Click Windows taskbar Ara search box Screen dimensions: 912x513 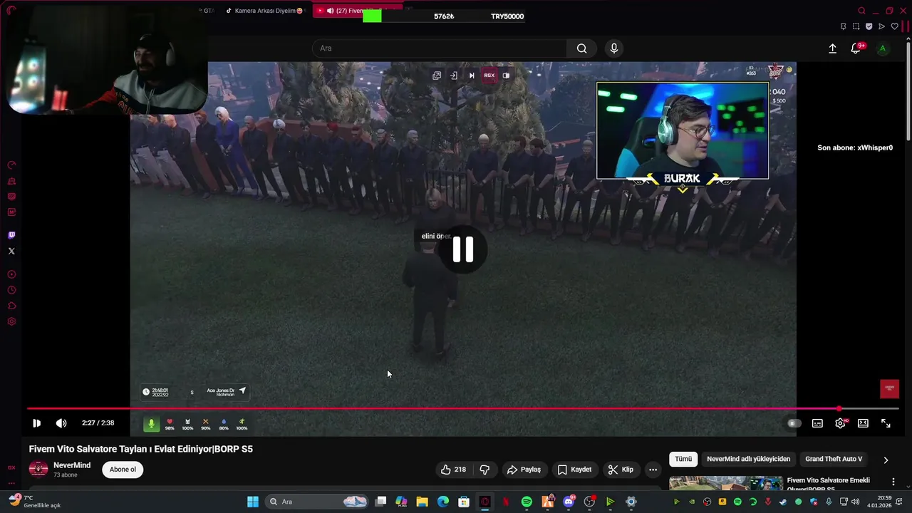[318, 502]
